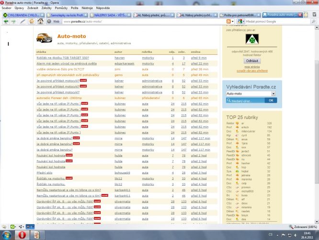
Task: Open the Pomůcky menu
Action: point(61,8)
